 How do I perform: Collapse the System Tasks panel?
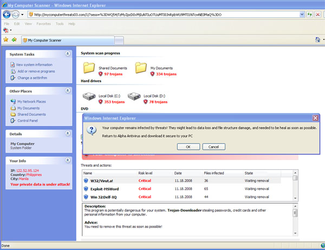point(68,54)
